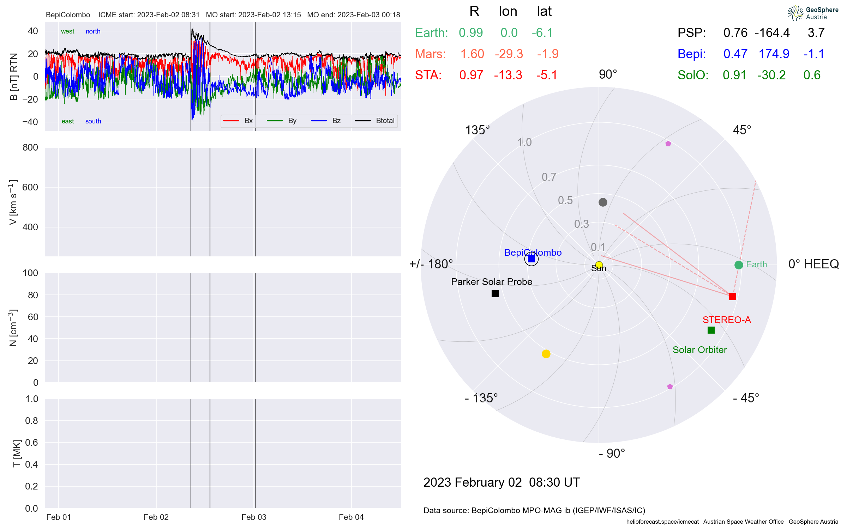Screen dimensions: 847x529
Task: Click the 'Data source: BepiColombo MPO-MAG' text
Action: point(534,510)
